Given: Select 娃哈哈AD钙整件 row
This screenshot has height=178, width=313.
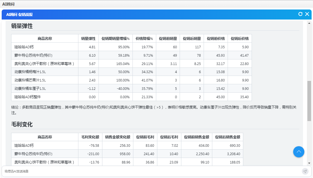Looking at the screenshot, I should point(132,97).
